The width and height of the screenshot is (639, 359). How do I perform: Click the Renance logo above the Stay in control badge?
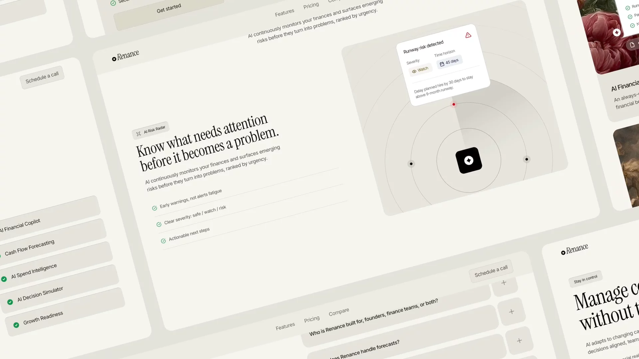(574, 249)
